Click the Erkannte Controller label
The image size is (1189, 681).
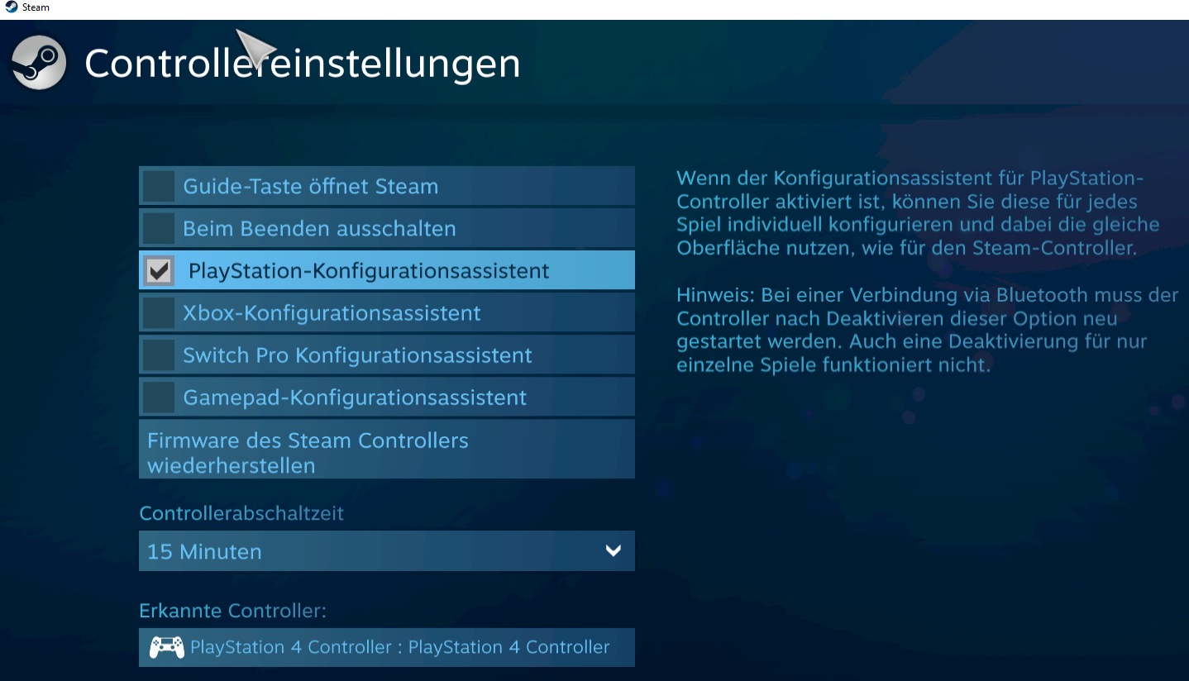click(x=232, y=611)
